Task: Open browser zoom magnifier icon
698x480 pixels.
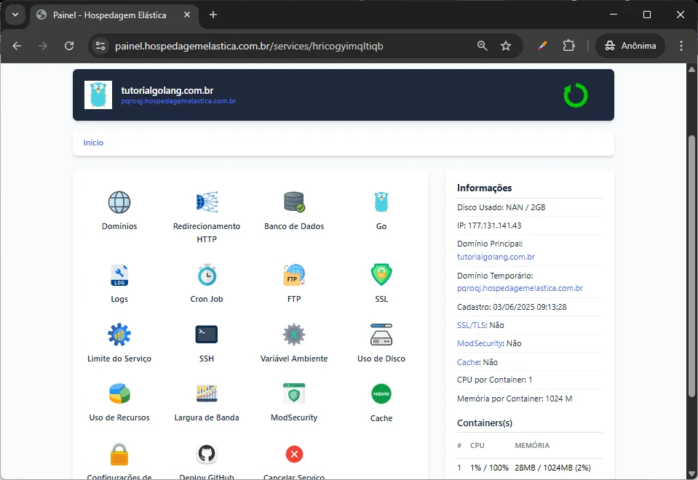Action: click(482, 46)
